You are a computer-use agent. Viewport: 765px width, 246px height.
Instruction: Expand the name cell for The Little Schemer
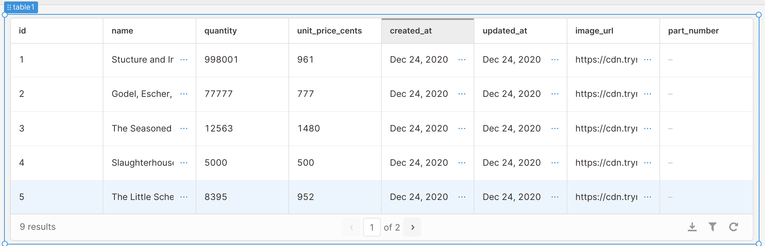pos(184,197)
